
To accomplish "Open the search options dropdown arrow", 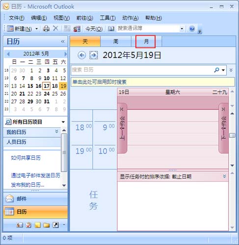I will [223, 70].
